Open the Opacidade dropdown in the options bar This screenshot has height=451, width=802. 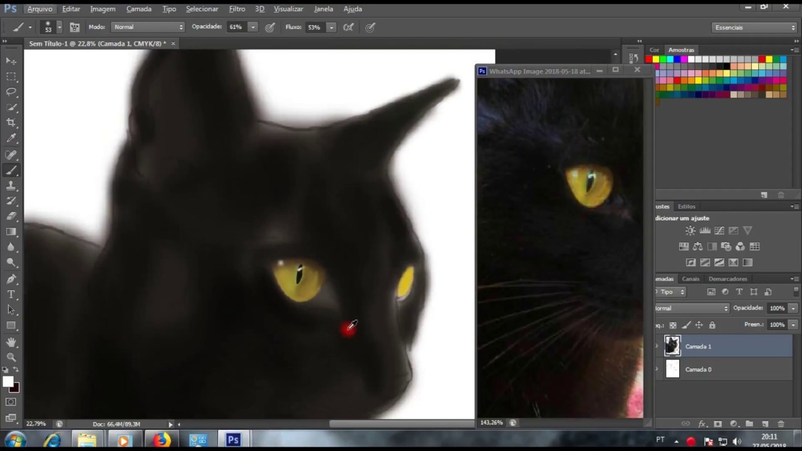point(253,27)
